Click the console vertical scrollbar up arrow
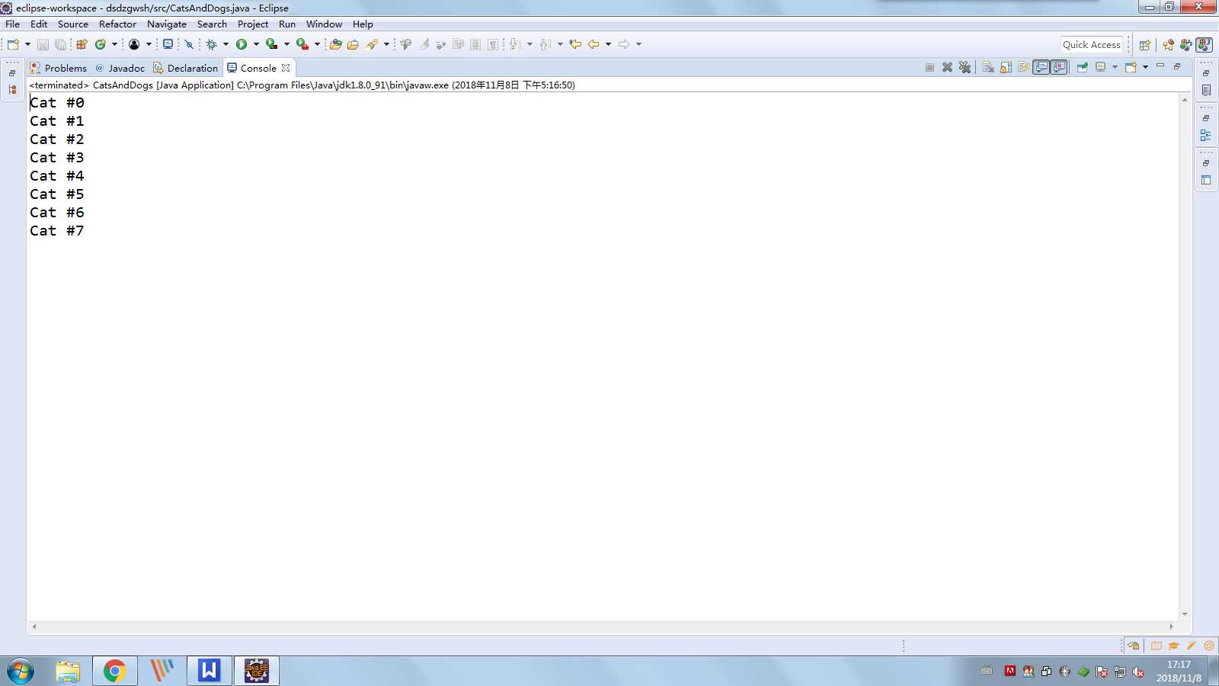The image size is (1219, 686). [1185, 100]
